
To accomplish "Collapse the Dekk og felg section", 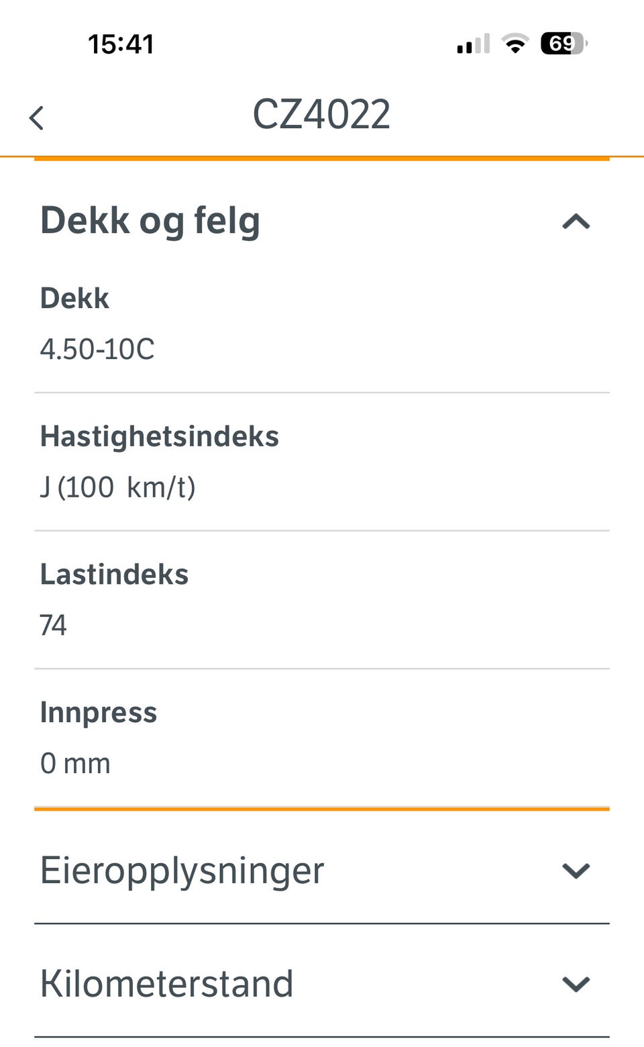I will (x=576, y=222).
